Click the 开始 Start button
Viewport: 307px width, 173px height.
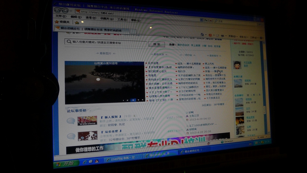(x=66, y=164)
